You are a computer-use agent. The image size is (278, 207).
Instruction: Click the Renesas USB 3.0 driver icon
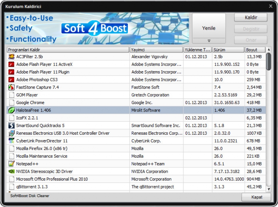pos(12,133)
